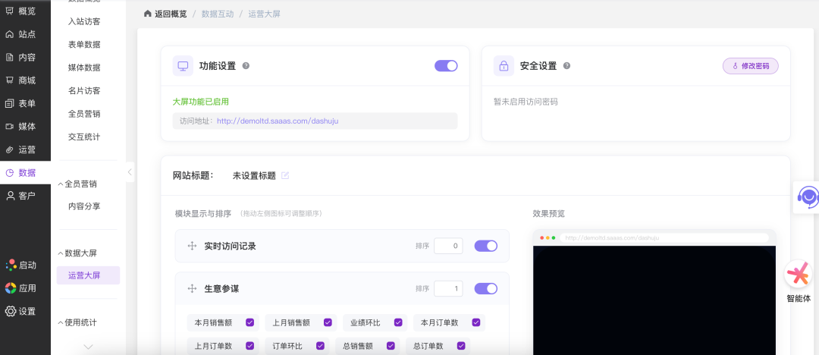
Task: Collapse the 数据大屏 section
Action: point(61,253)
